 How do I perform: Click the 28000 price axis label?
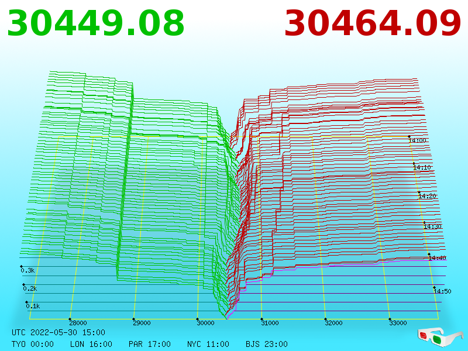(78, 323)
